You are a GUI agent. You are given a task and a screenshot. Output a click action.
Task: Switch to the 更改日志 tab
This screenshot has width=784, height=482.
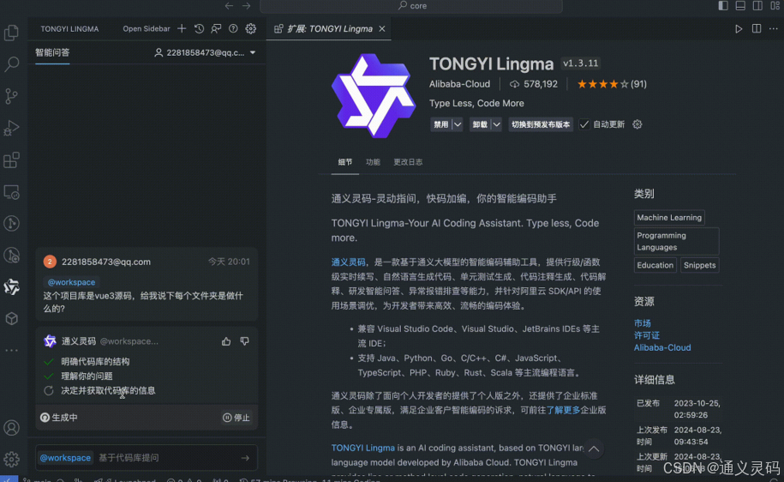tap(408, 162)
